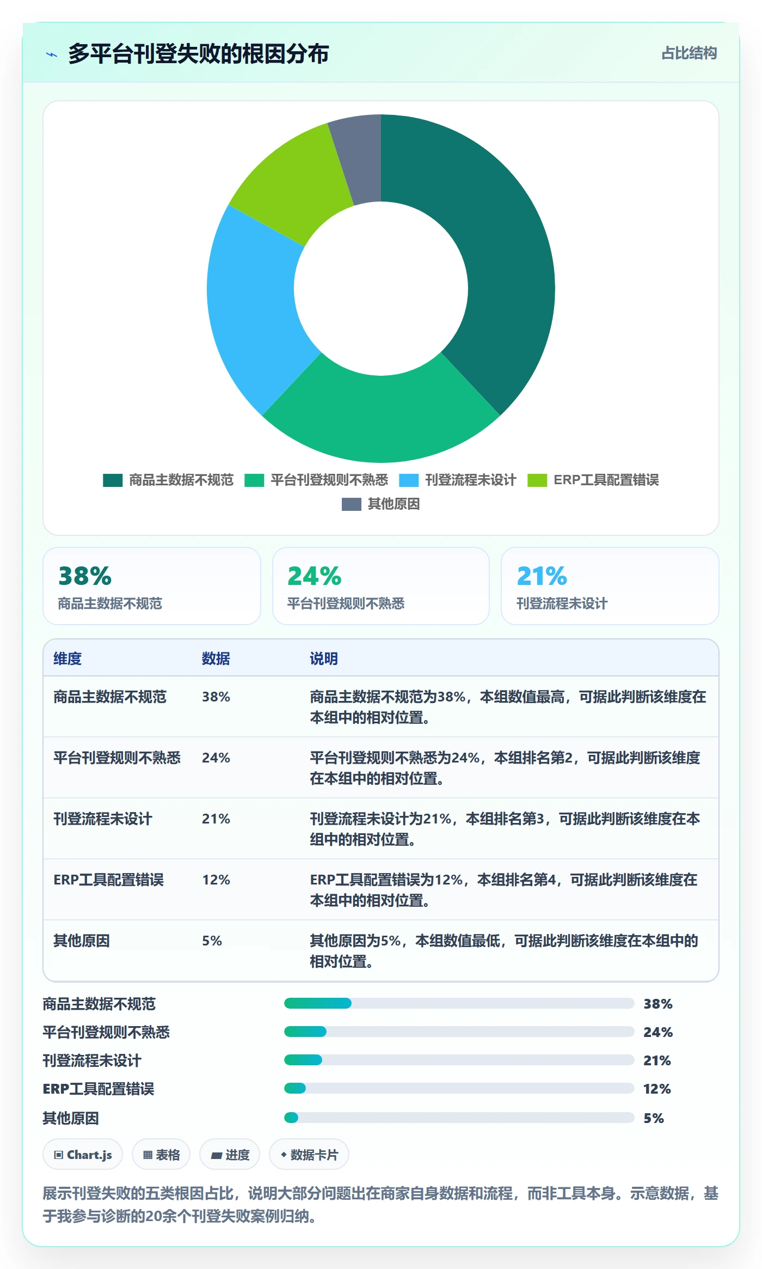Toggle the ERP工具配置错误 legend item
762x1269 pixels.
coord(593,480)
